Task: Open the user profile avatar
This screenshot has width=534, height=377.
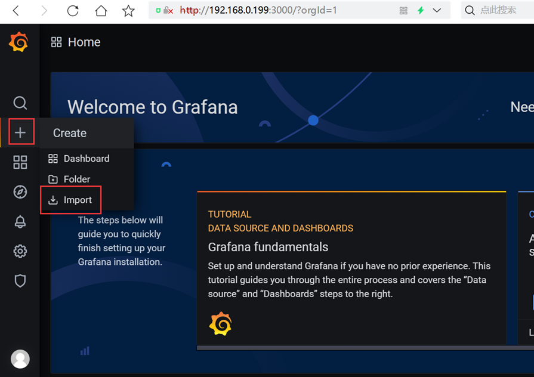Action: pyautogui.click(x=20, y=359)
